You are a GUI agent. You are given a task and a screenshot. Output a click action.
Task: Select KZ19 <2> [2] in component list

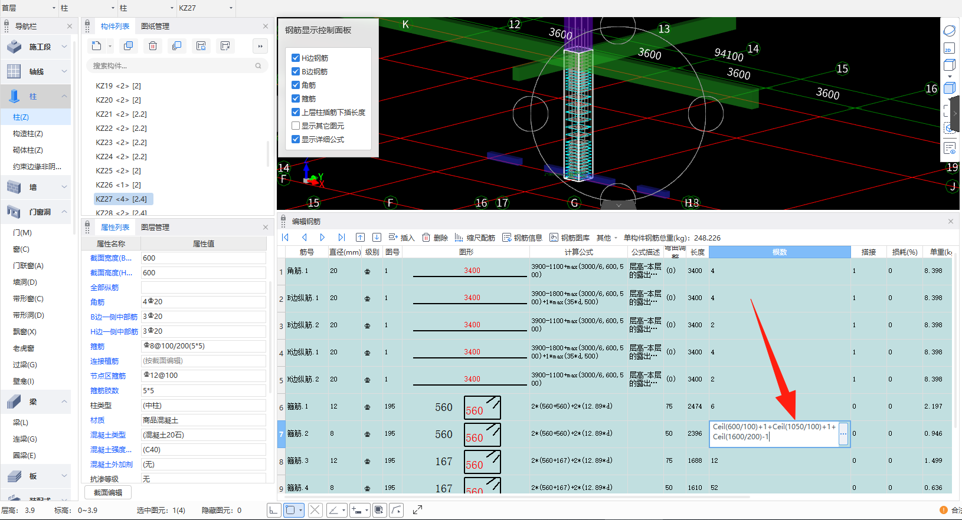119,85
